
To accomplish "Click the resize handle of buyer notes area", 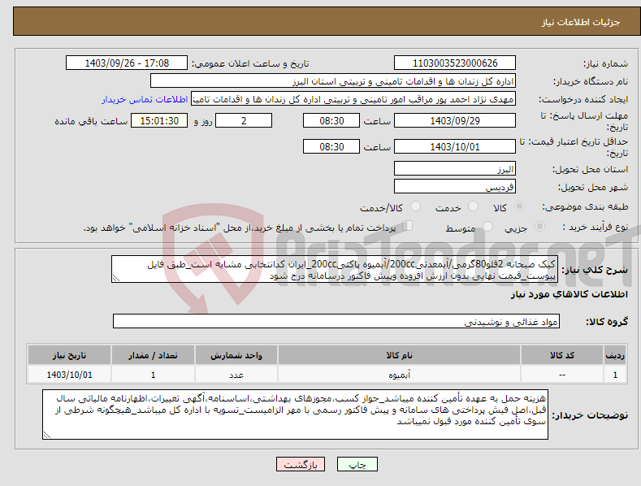I will click(47, 436).
